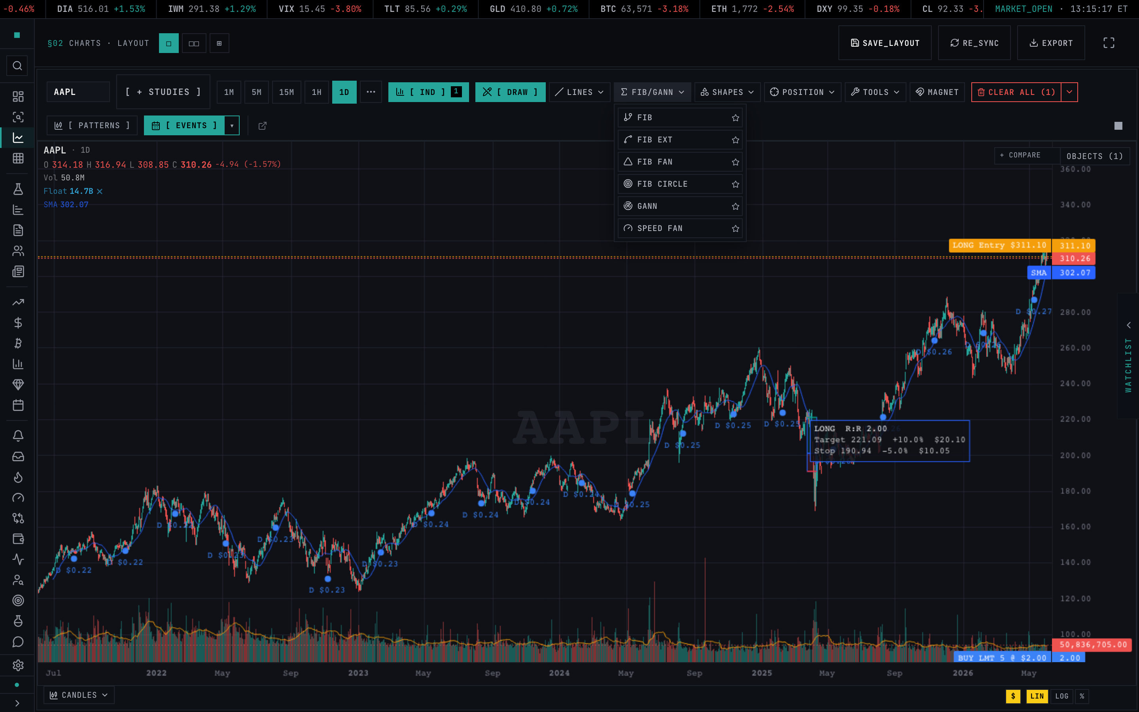Click the SAVE_LAYOUT button
The width and height of the screenshot is (1139, 712).
click(885, 43)
